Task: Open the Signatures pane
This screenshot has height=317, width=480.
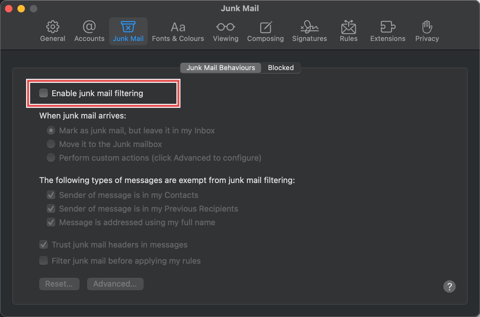Action: click(309, 31)
